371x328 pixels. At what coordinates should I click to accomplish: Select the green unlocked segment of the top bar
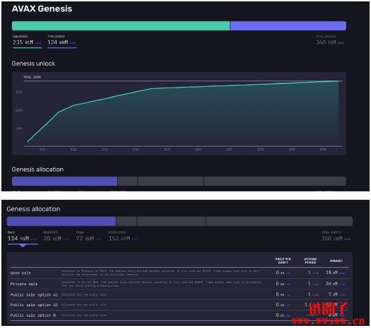[121, 26]
